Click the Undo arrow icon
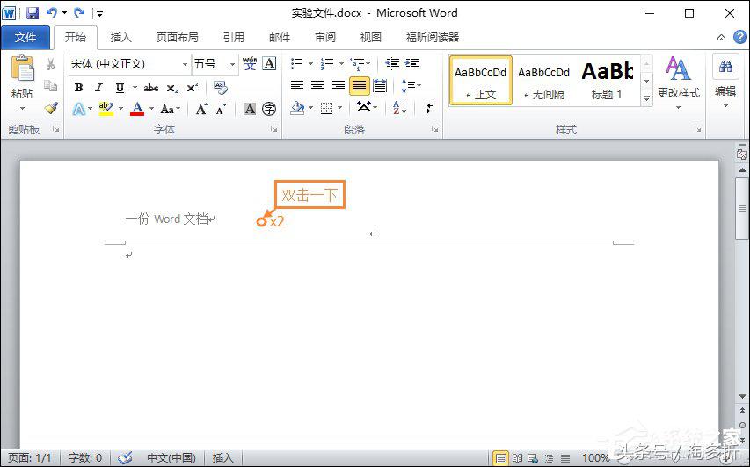Image resolution: width=750 pixels, height=467 pixels. click(x=52, y=13)
